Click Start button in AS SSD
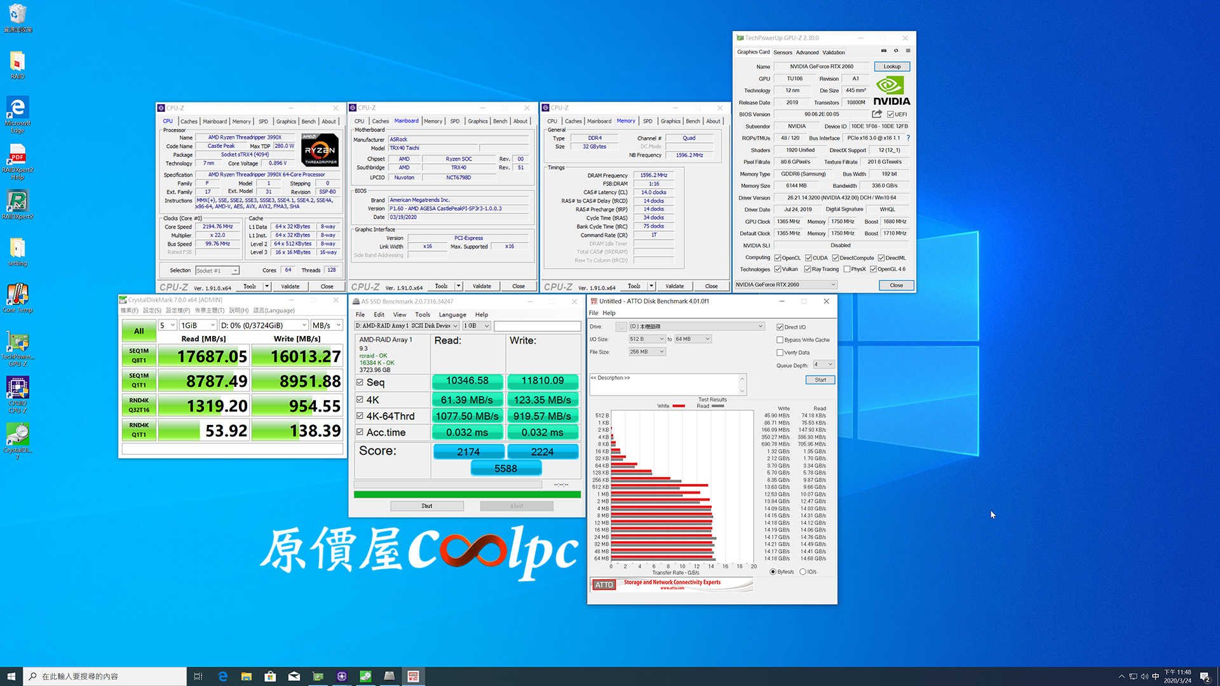This screenshot has height=686, width=1220. tap(427, 506)
